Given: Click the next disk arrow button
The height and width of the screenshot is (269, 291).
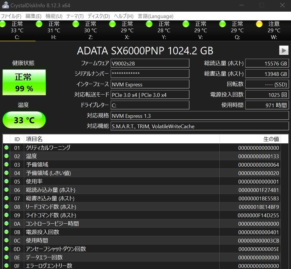Looking at the screenshot, I should tap(284, 50).
